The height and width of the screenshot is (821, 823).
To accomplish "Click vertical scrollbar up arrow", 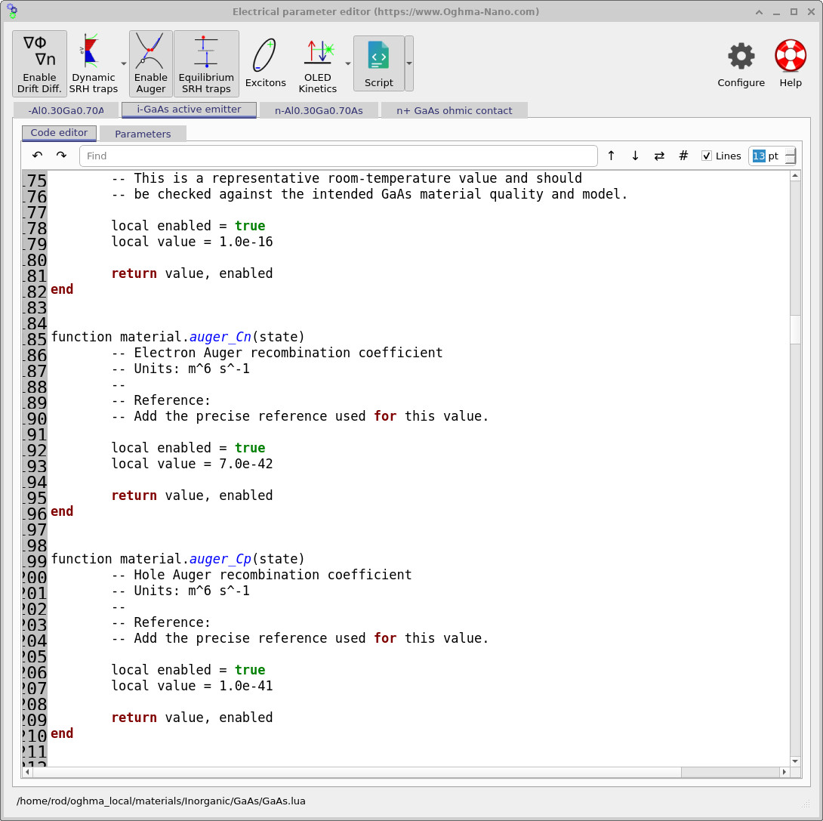I will pyautogui.click(x=795, y=177).
